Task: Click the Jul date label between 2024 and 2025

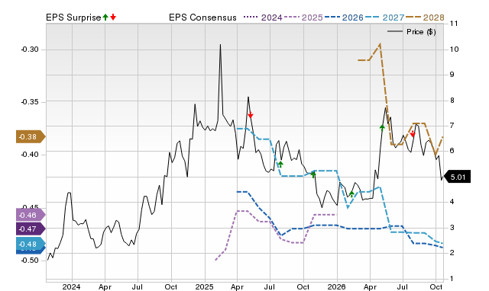Action: point(138,286)
